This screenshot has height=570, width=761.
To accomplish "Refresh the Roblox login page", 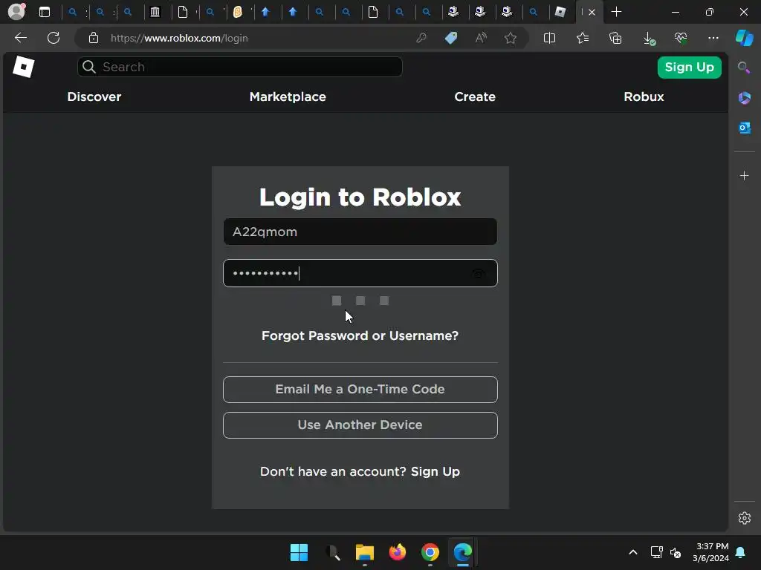I will (x=54, y=38).
